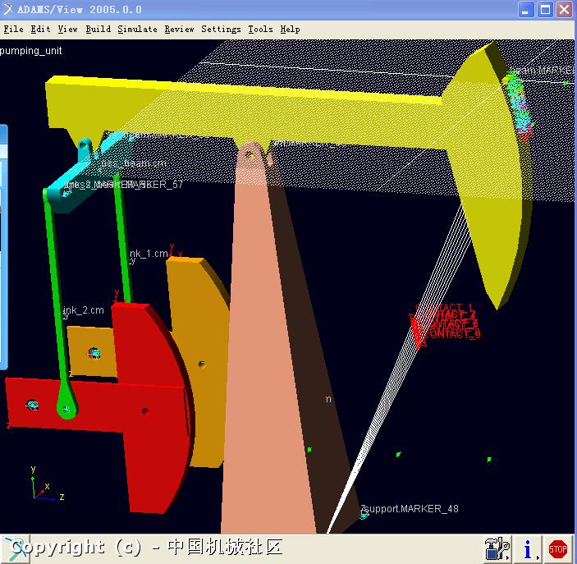Open the Build menu
Viewport: 577px width, 564px height.
click(x=98, y=29)
